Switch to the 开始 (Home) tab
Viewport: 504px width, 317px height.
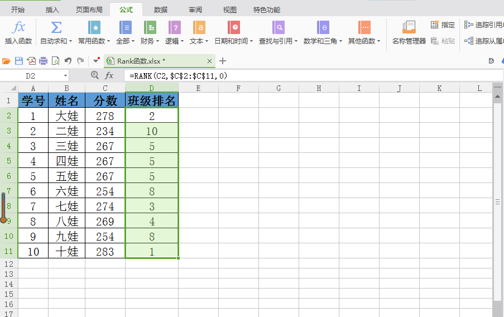[x=18, y=10]
